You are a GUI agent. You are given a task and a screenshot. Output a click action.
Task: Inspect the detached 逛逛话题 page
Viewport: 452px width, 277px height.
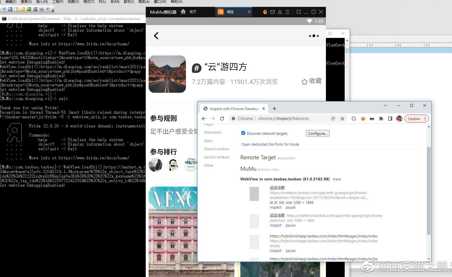(276, 225)
